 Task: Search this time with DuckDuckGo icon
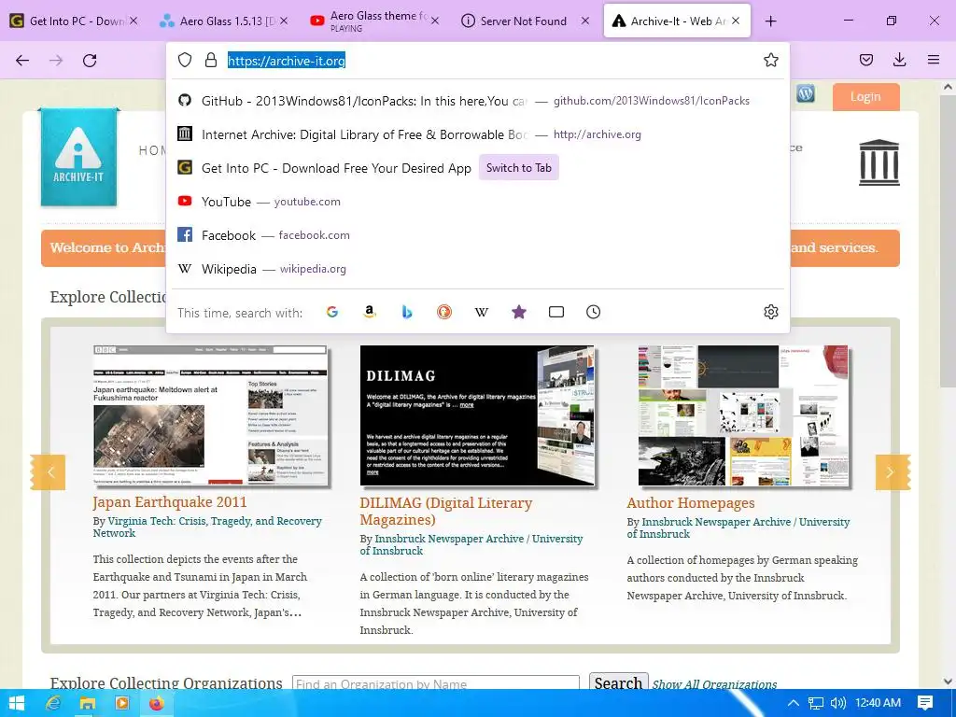click(444, 312)
